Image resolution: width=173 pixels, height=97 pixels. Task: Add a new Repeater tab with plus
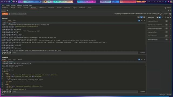tap(7, 10)
